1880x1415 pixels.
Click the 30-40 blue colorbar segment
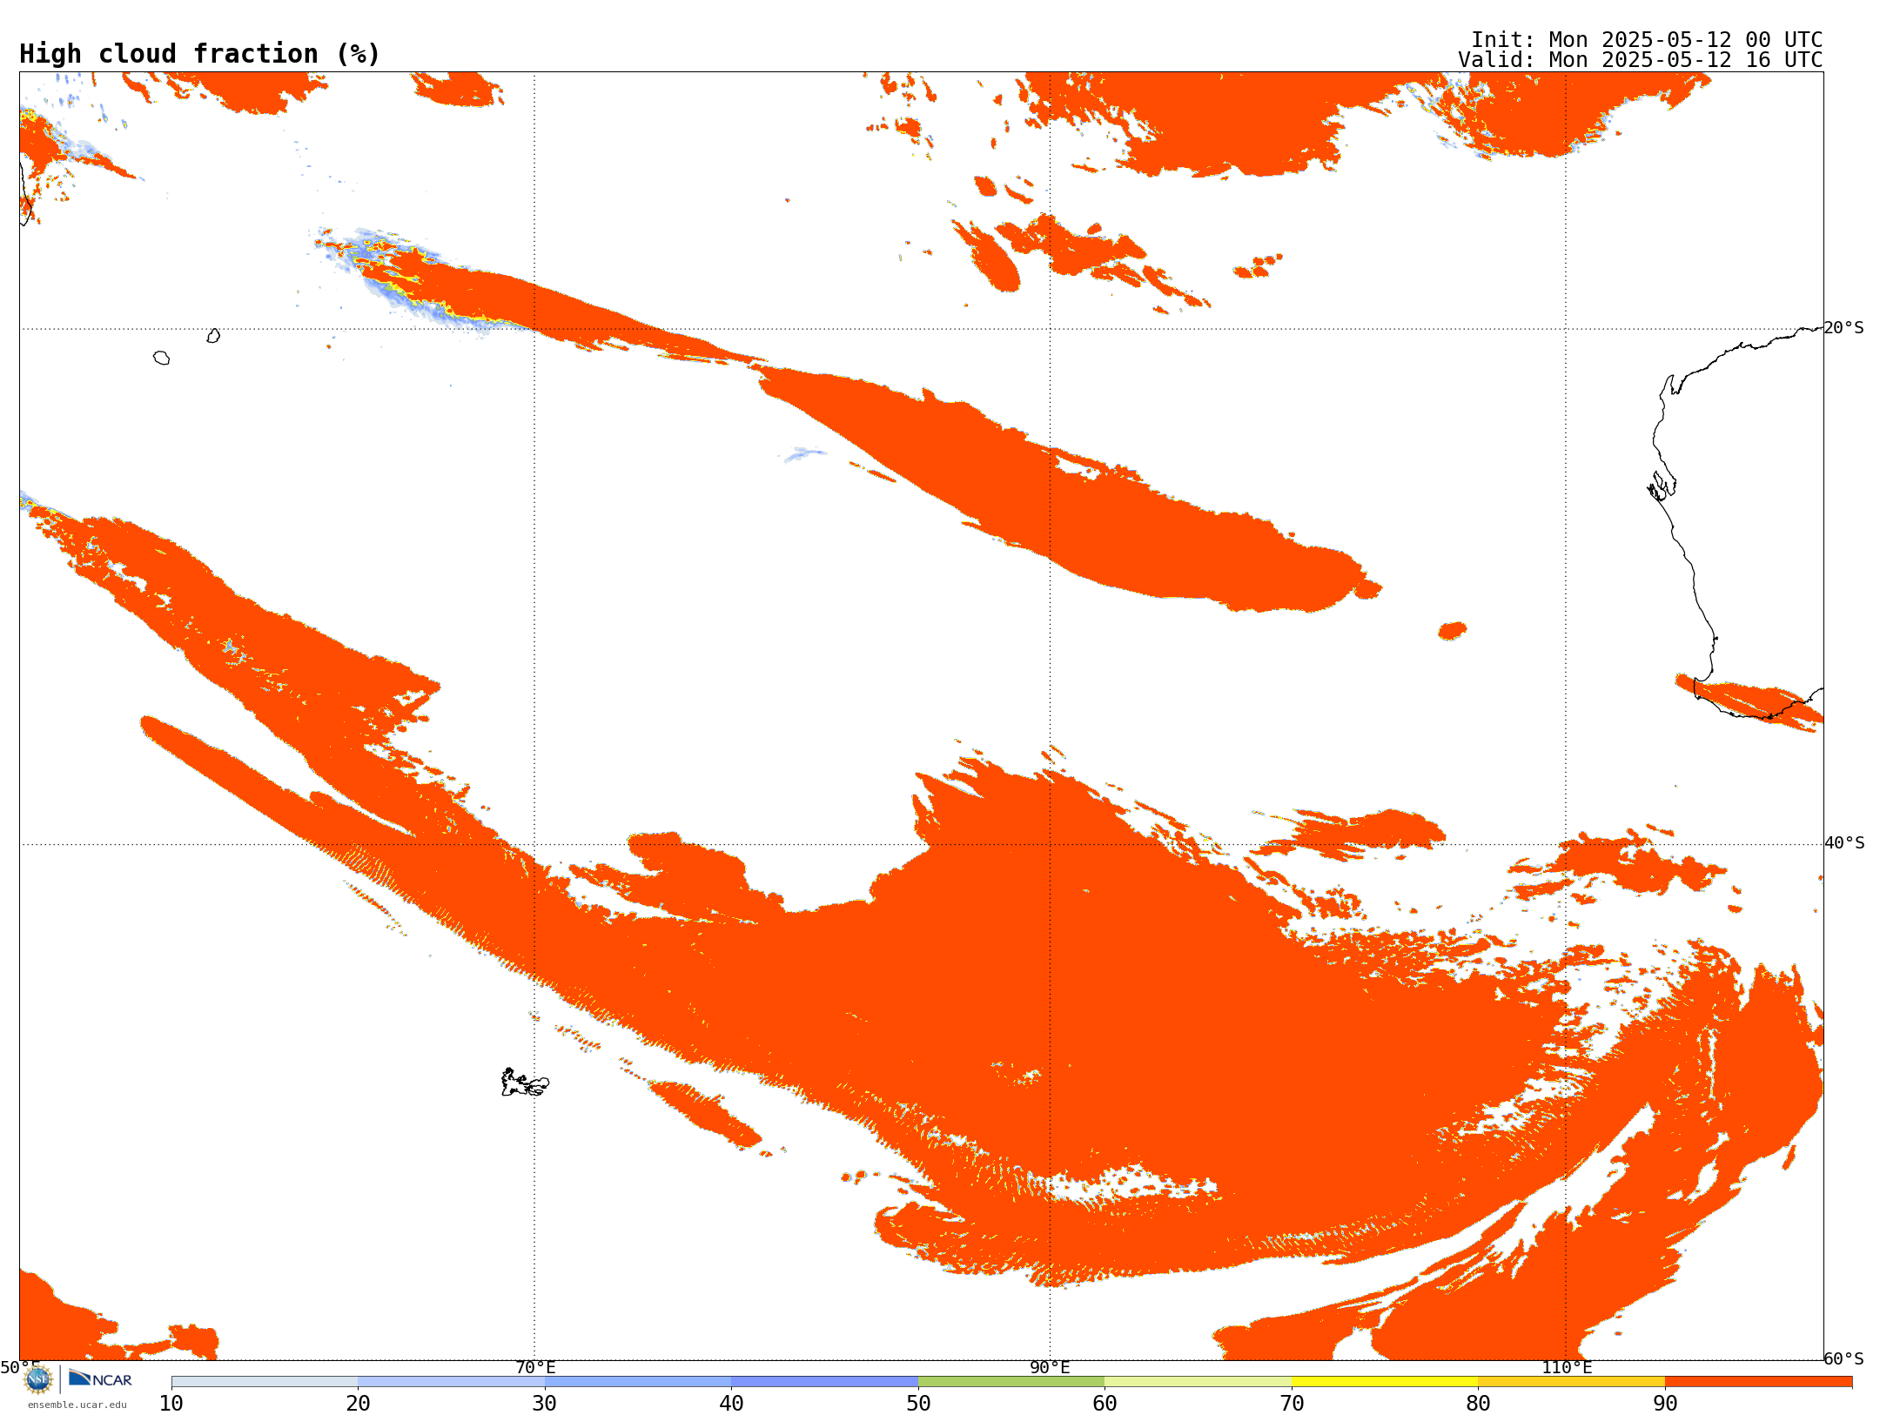click(x=638, y=1382)
